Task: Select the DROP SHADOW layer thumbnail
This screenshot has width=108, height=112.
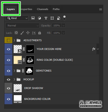Action: tap(18, 88)
